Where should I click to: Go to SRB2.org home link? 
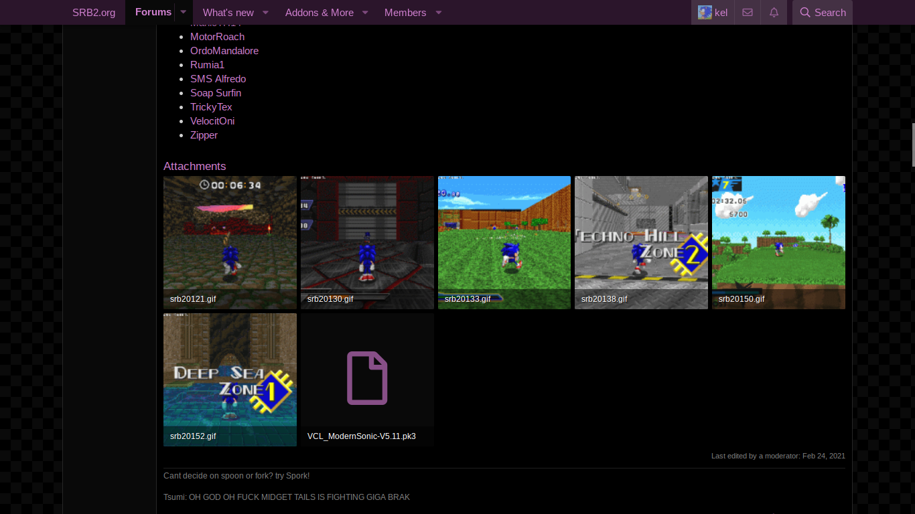pyautogui.click(x=94, y=13)
